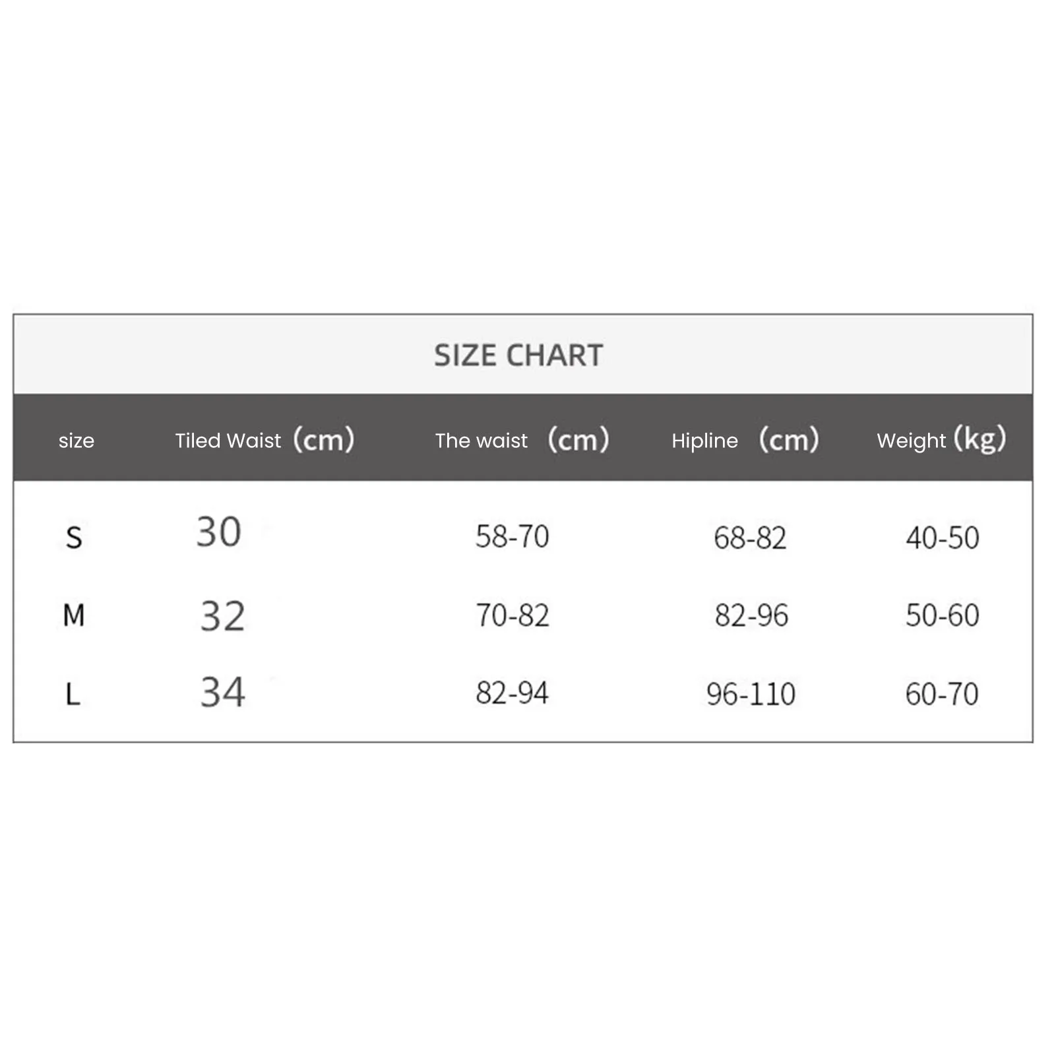Click tiled waist value 30
The height and width of the screenshot is (1056, 1056).
(219, 532)
